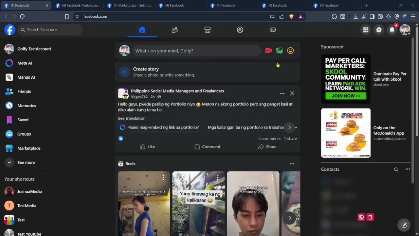Open the Test shortcut
The width and height of the screenshot is (419, 236).
click(49, 220)
